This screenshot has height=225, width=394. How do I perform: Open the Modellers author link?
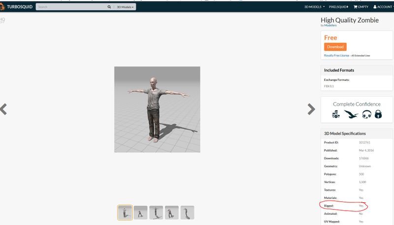click(x=330, y=26)
